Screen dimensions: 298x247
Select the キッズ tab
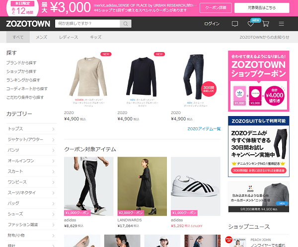pyautogui.click(x=95, y=37)
